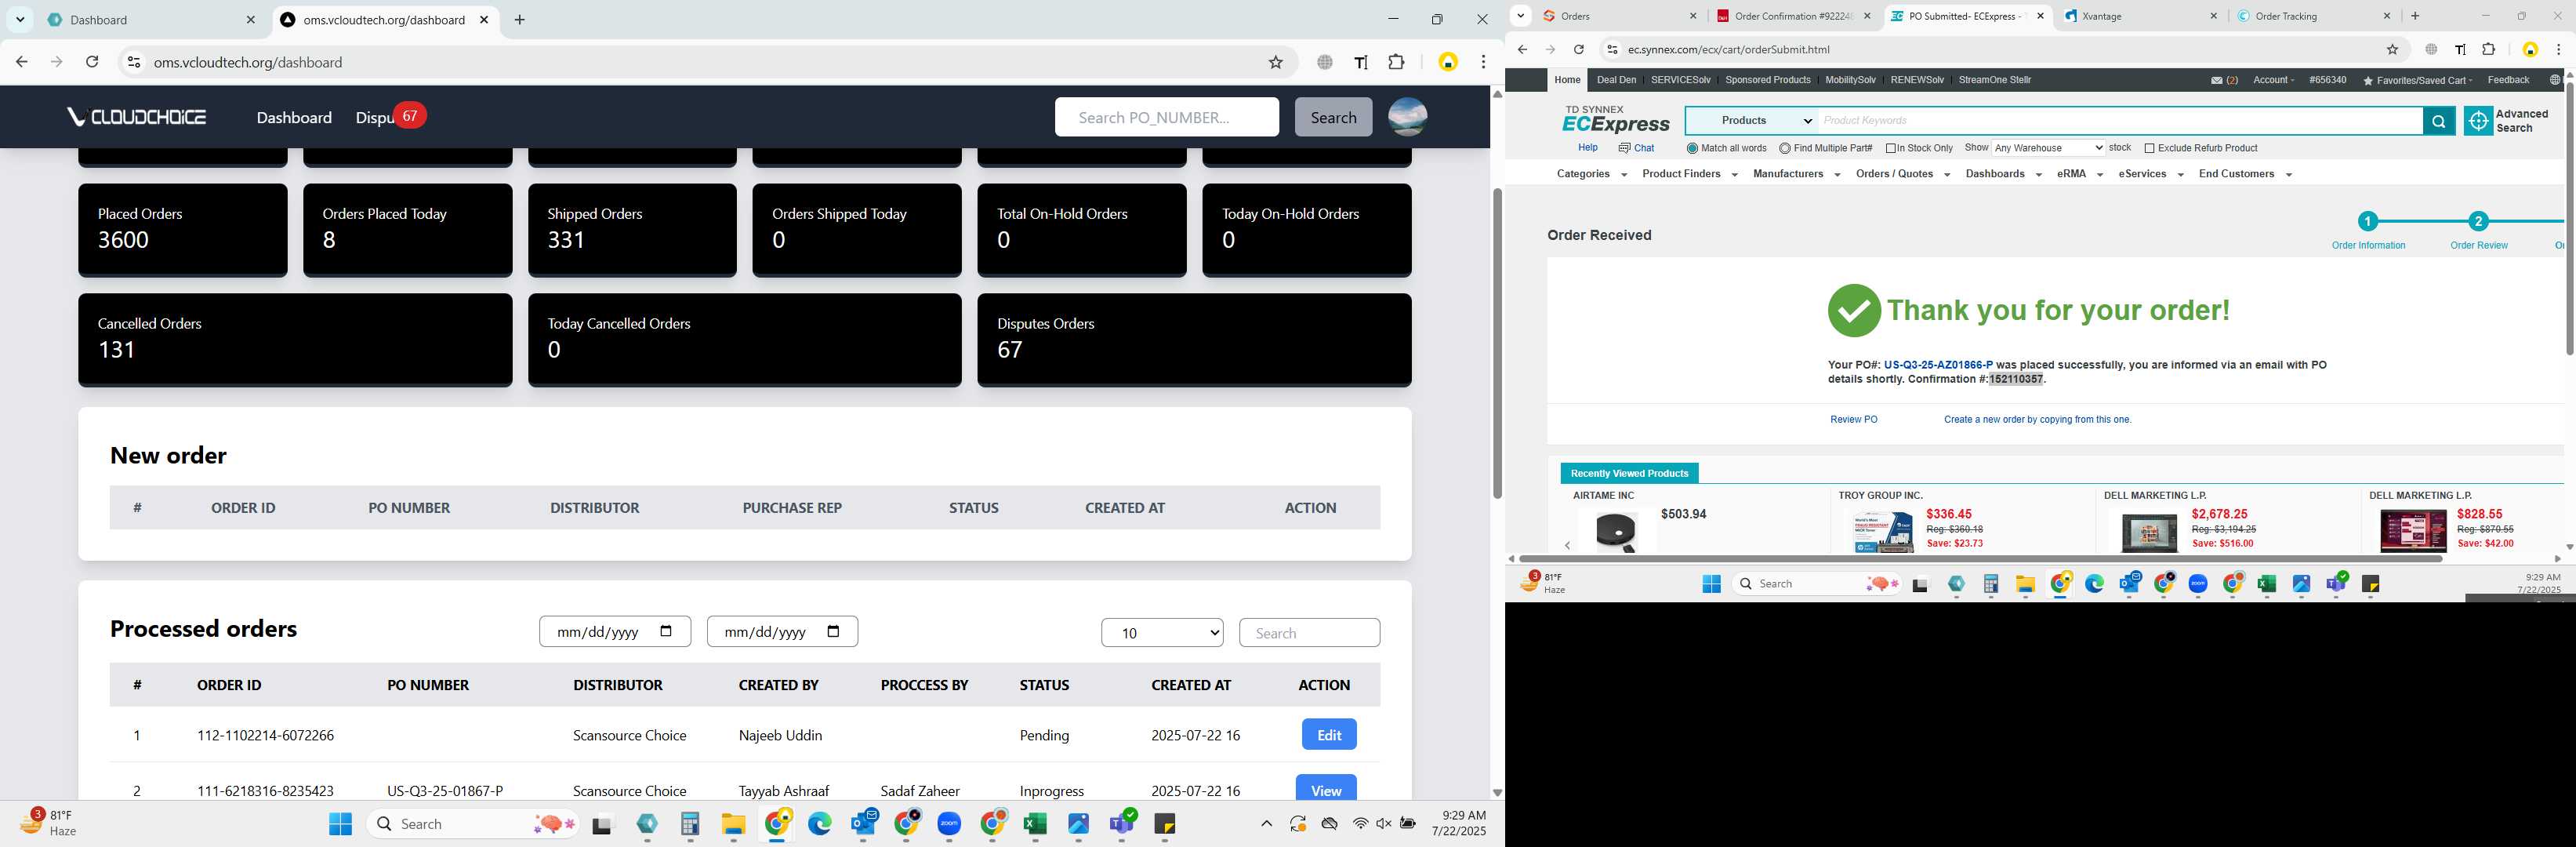Open Dashboard link in CloudChoice navbar

click(294, 117)
